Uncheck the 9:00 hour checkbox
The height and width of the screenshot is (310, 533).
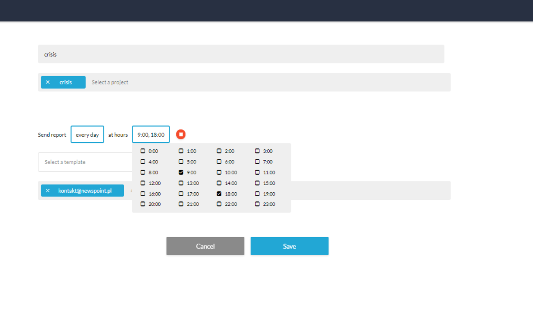(181, 172)
